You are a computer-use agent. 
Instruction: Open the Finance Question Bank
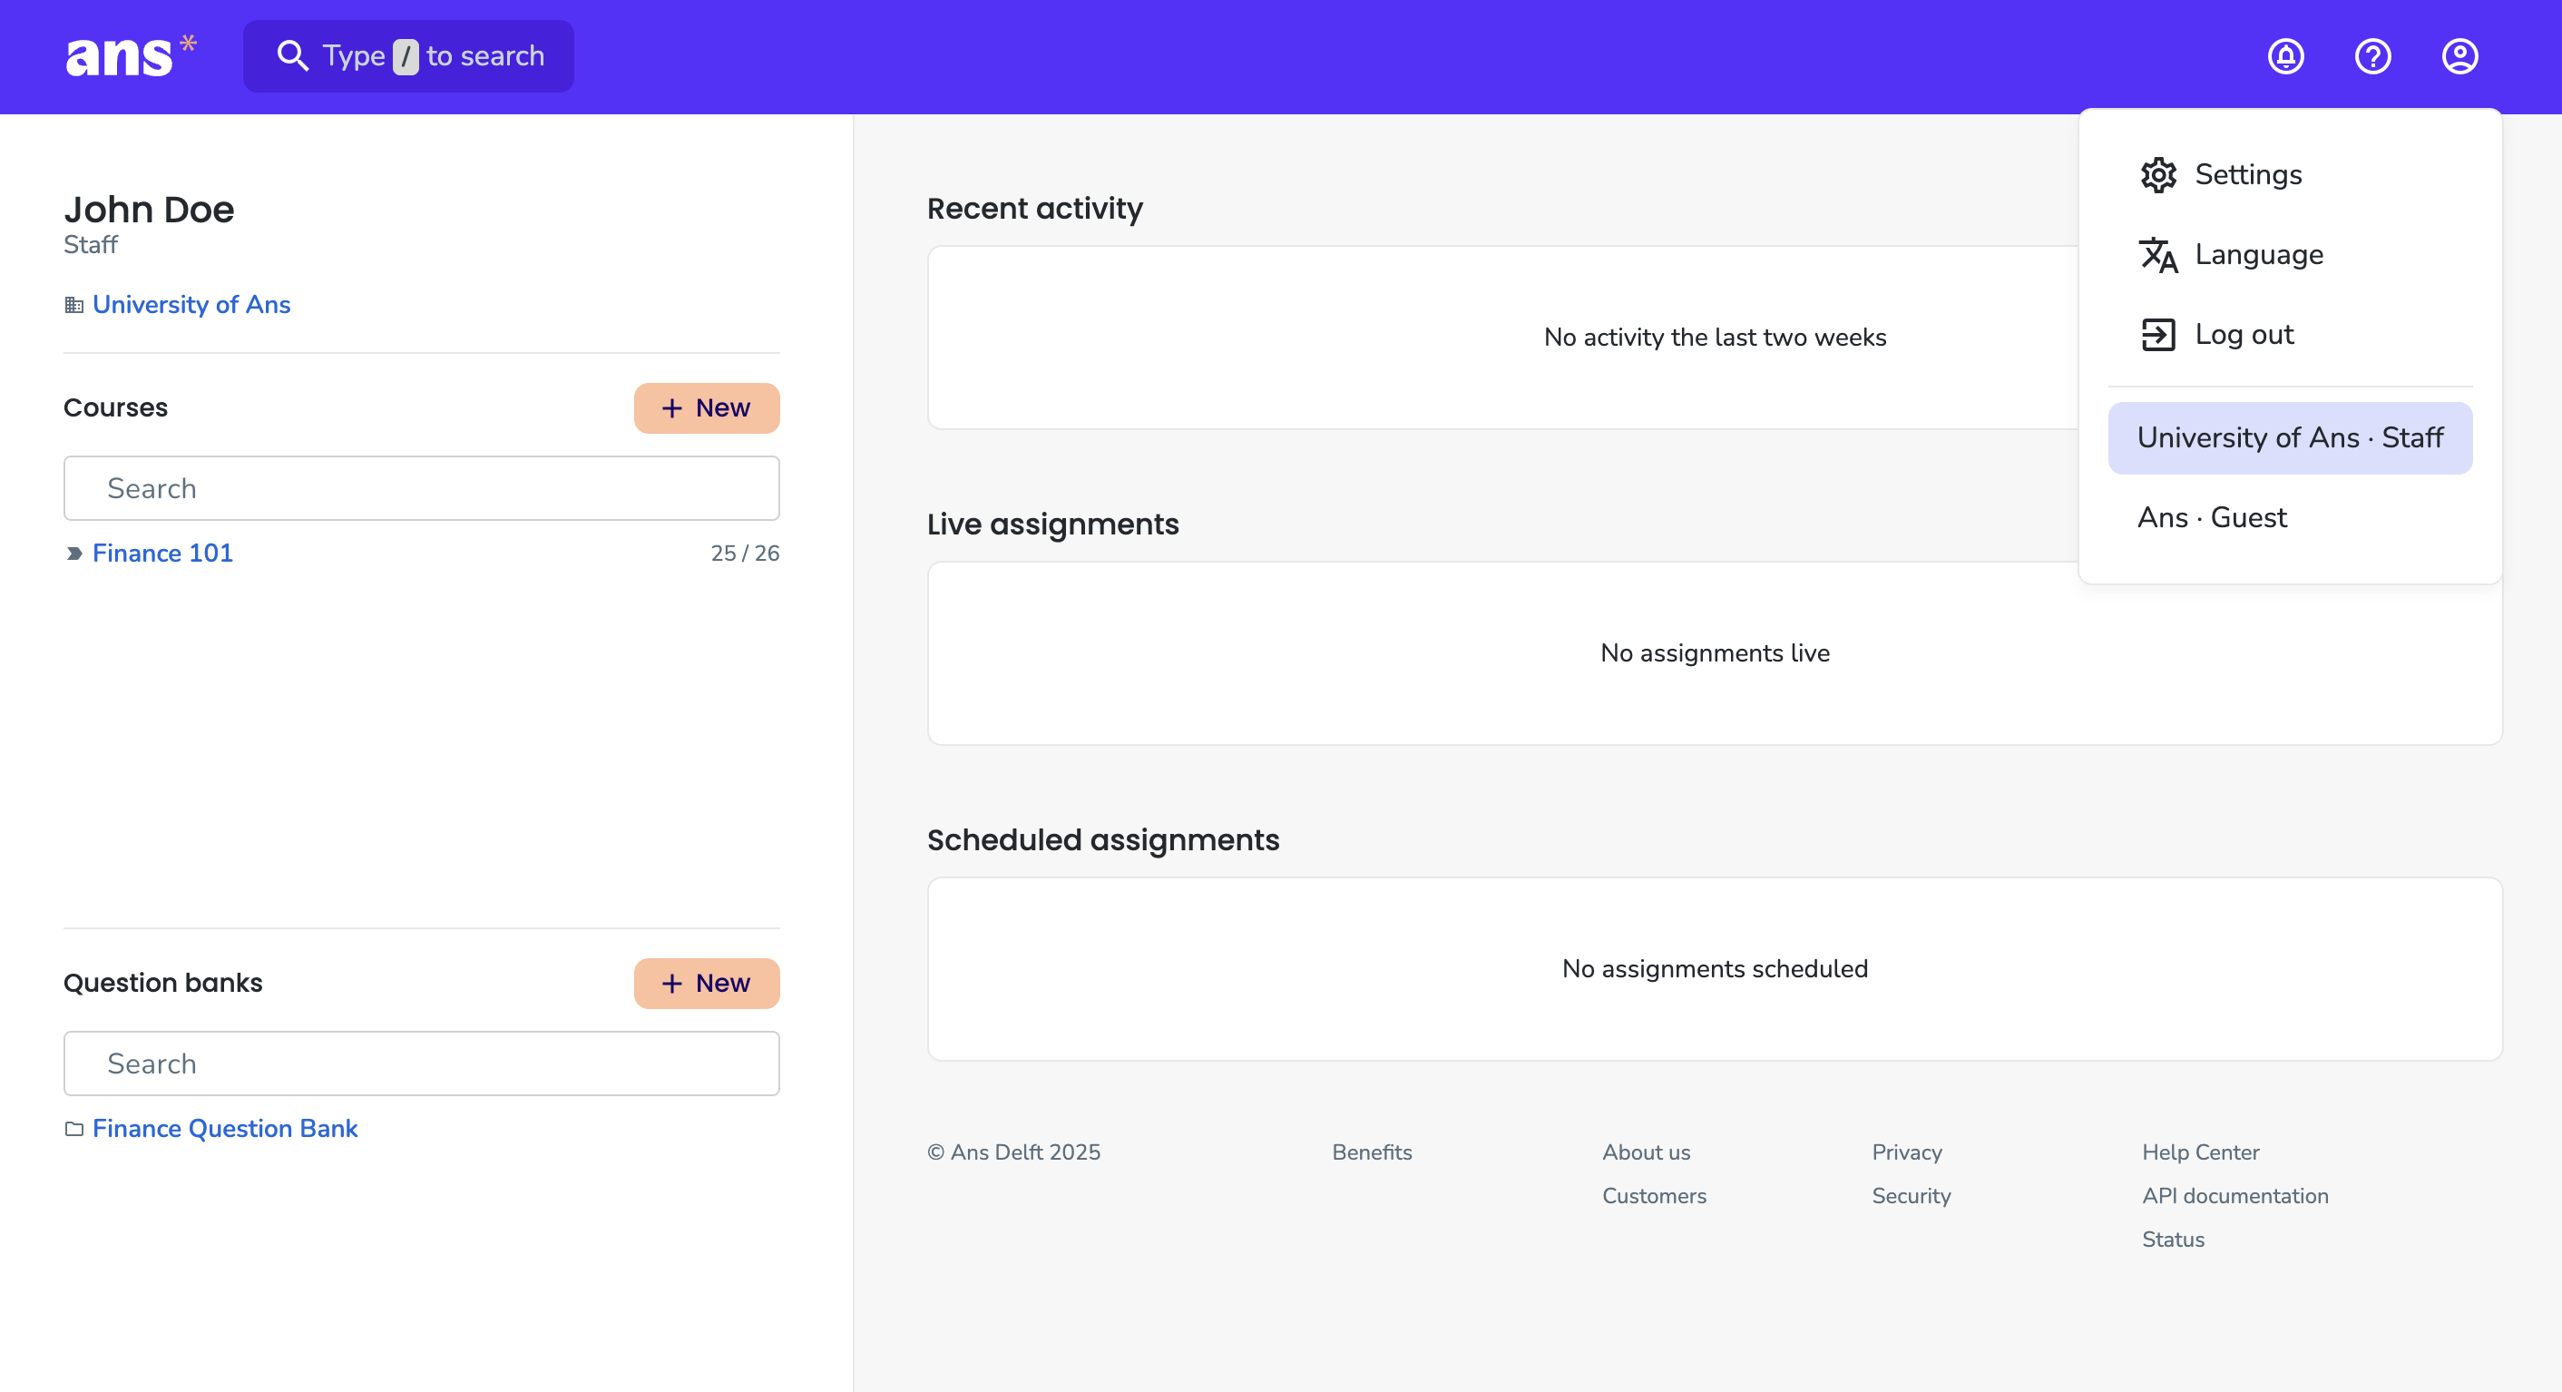pos(225,1128)
